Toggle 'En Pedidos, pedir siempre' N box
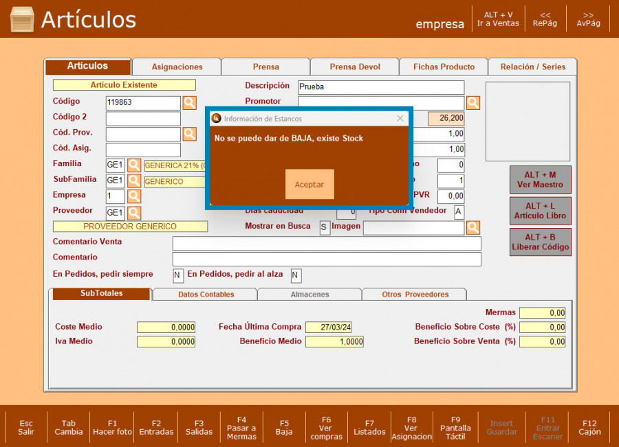 pyautogui.click(x=178, y=275)
